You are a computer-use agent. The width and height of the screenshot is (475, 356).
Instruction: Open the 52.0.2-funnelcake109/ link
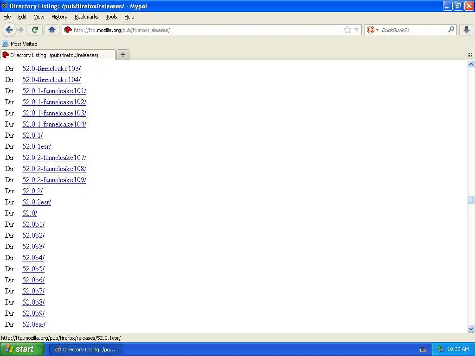coord(54,180)
